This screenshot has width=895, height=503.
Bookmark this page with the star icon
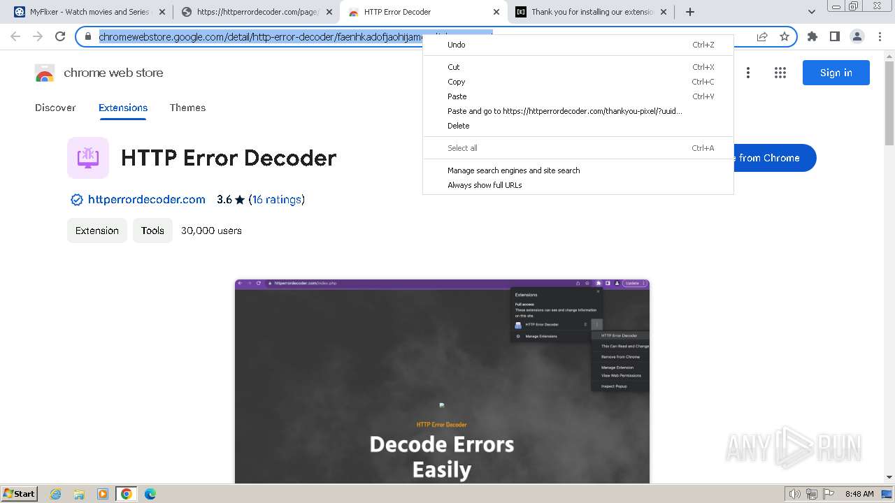click(785, 36)
